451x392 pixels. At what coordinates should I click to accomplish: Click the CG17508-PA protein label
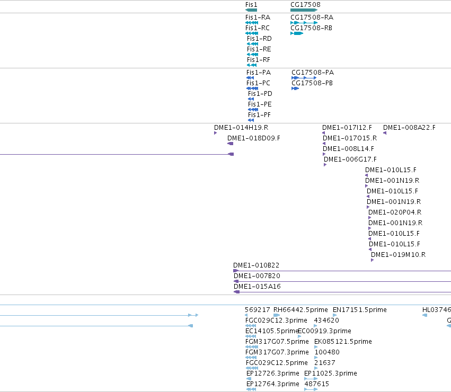click(x=313, y=73)
